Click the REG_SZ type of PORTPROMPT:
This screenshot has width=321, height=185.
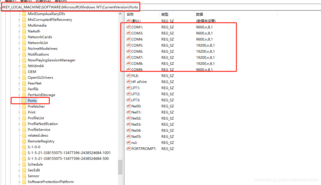click(167, 149)
